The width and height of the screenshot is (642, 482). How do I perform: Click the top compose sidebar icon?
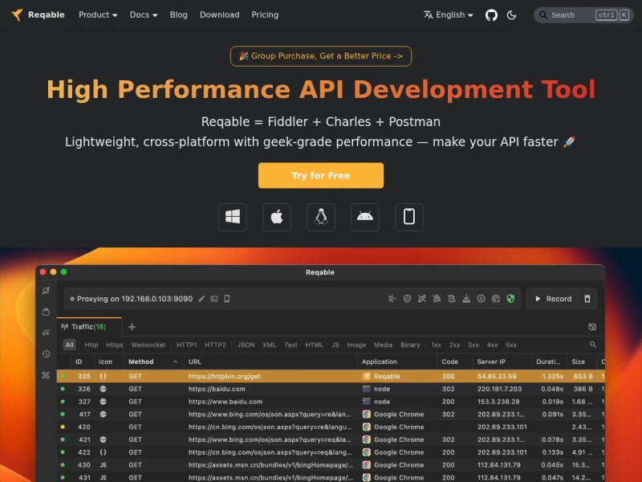point(46,291)
